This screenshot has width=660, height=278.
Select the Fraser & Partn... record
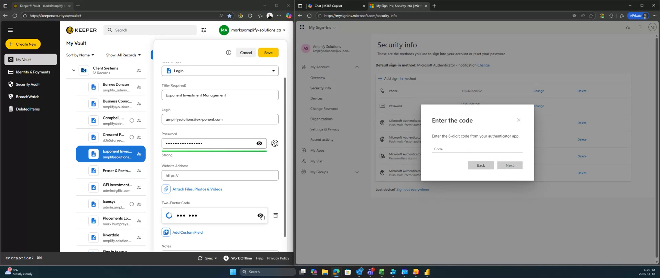pos(111,171)
